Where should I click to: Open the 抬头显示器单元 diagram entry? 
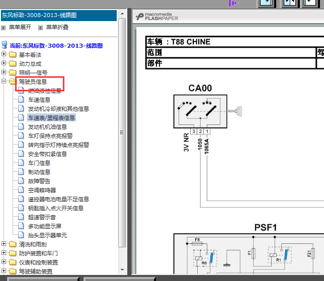click(x=47, y=235)
